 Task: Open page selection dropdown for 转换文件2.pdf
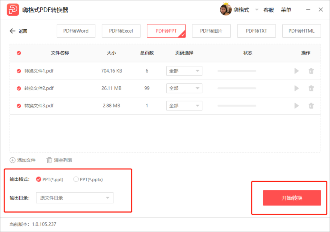(x=184, y=88)
